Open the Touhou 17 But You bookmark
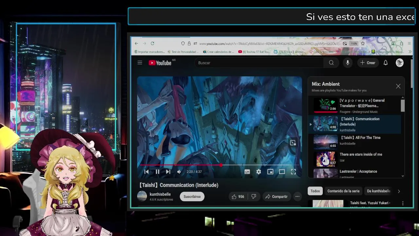419x236 pixels. [254, 52]
